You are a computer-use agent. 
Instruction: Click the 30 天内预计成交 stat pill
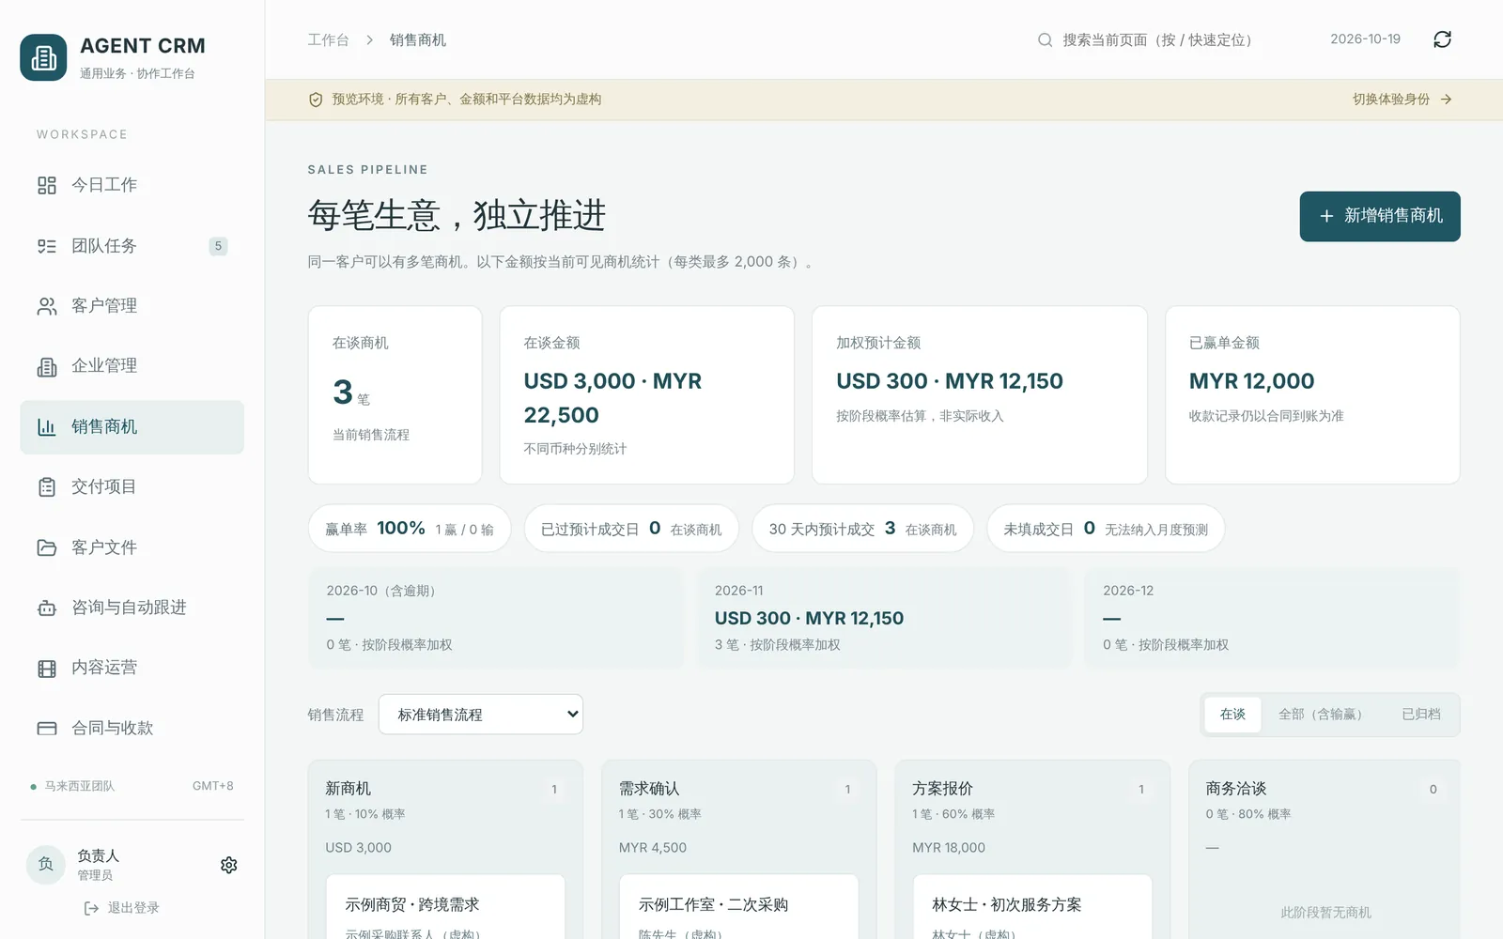coord(862,529)
